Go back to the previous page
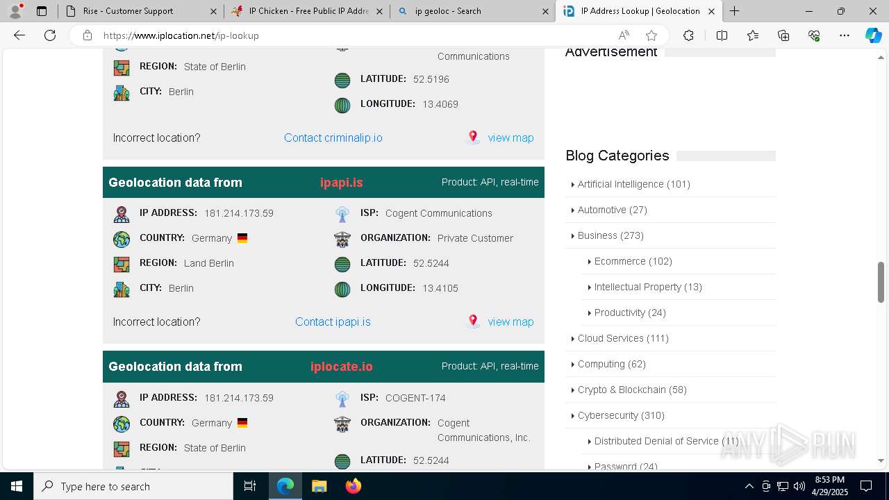 point(19,35)
